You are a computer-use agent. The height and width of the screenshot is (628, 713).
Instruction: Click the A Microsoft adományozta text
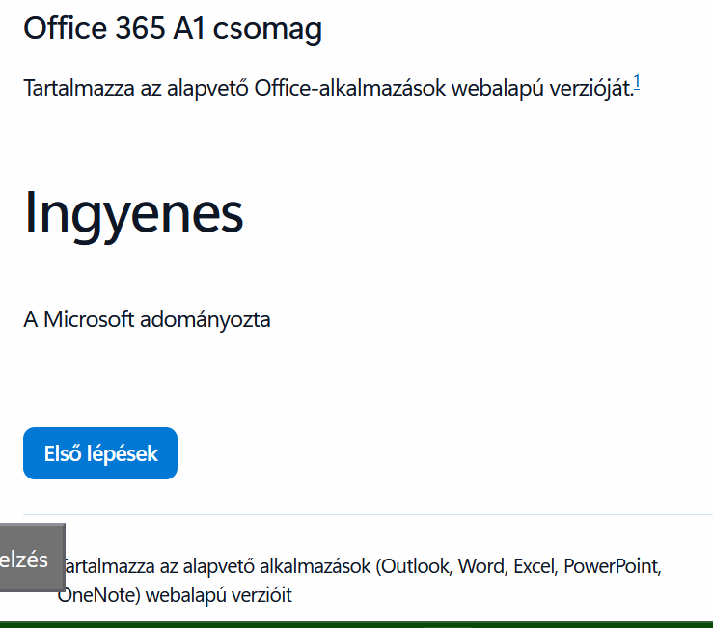pyautogui.click(x=147, y=319)
